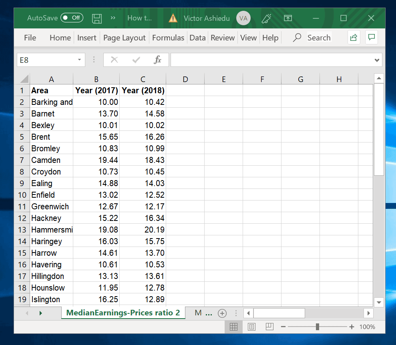Switch to the Insert tab
Viewport: 396px width, 345px height.
86,38
